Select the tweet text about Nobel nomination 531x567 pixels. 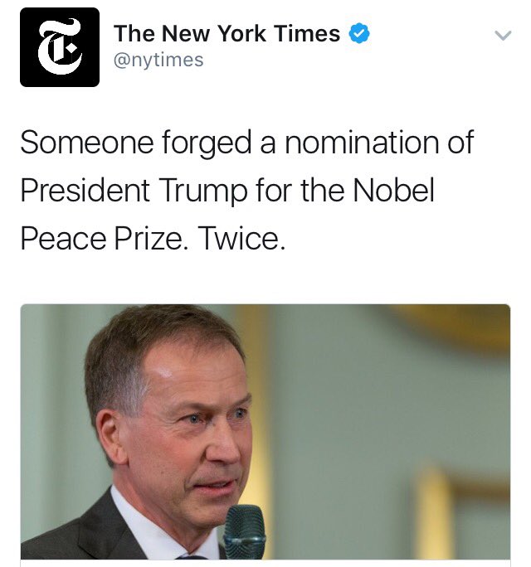(x=247, y=190)
